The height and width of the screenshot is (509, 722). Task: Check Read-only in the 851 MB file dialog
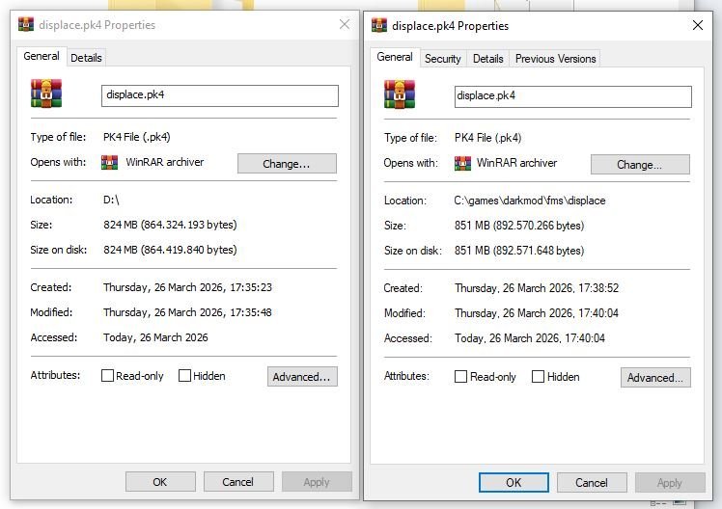pos(461,377)
